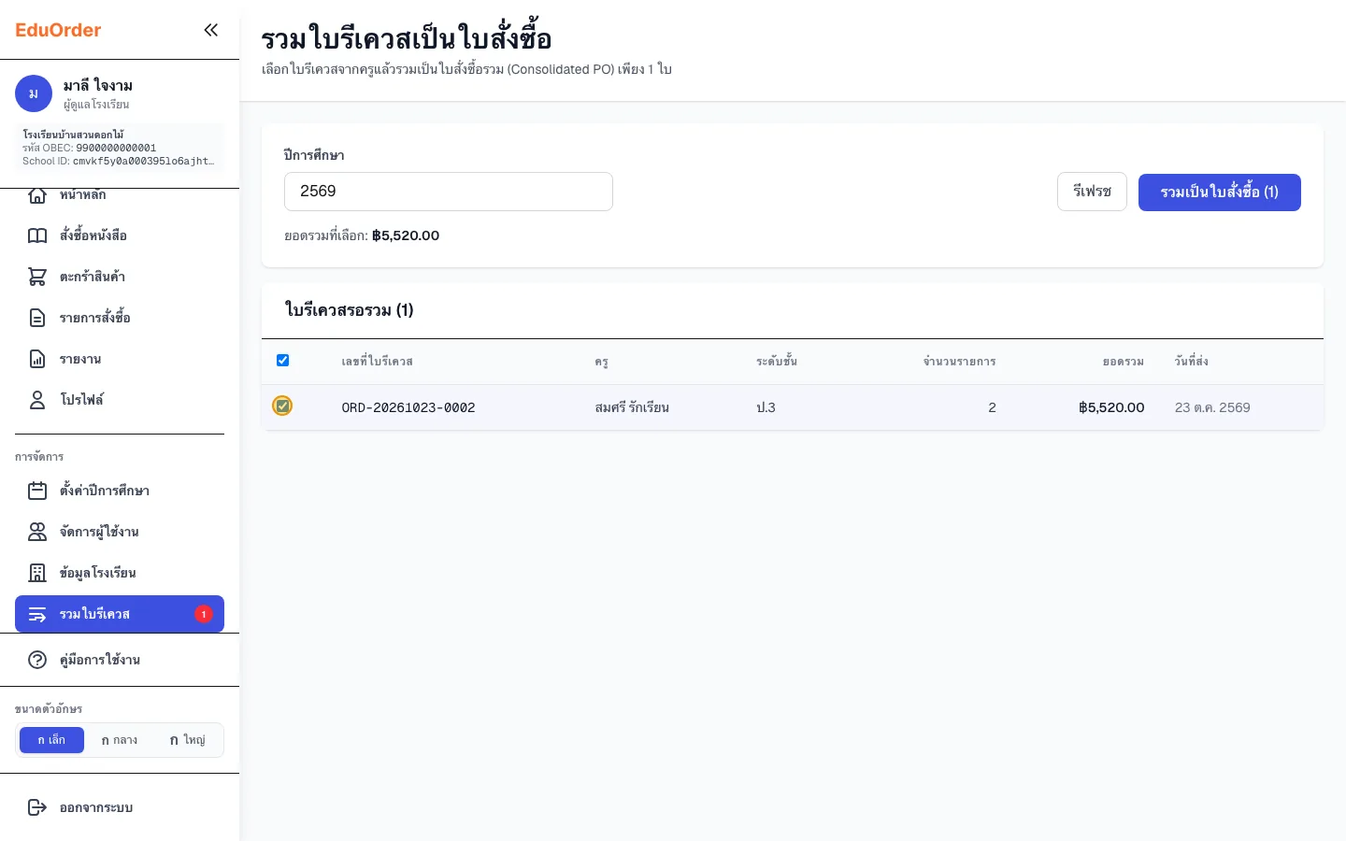This screenshot has width=1346, height=841.
Task: Click the รีเฟรช button
Action: click(1092, 192)
